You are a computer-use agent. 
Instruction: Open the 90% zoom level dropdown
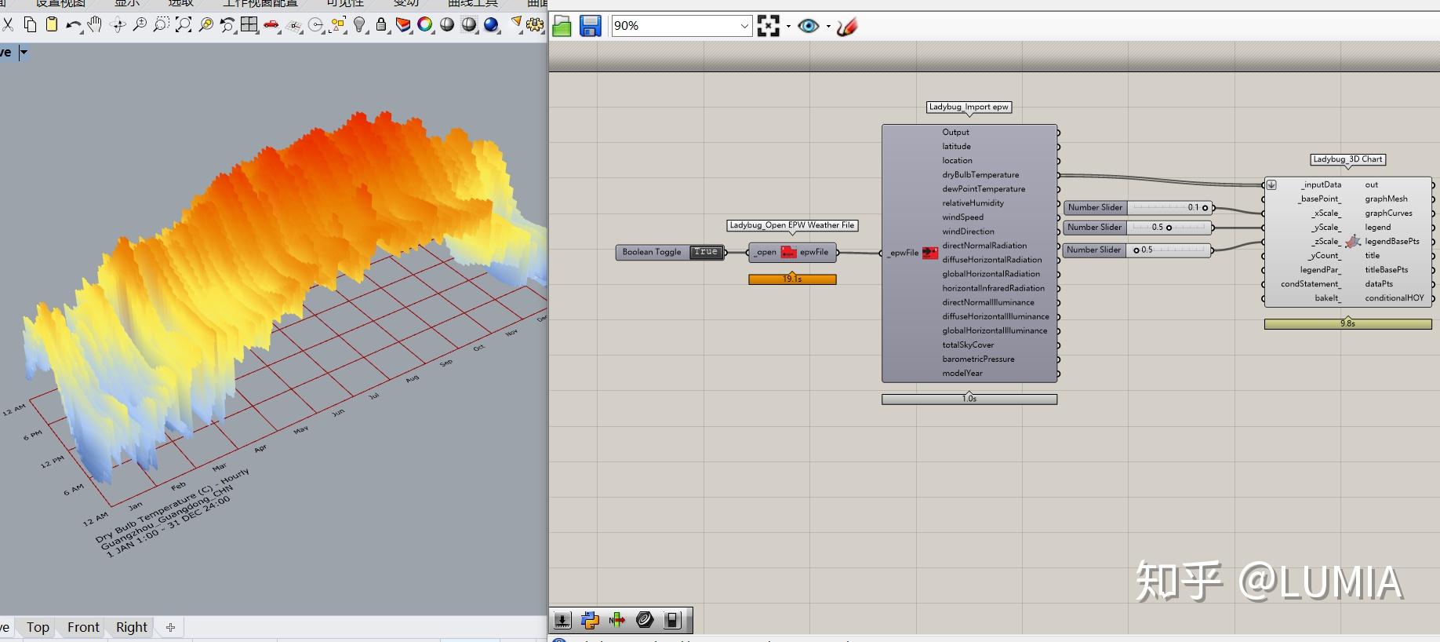pos(744,26)
